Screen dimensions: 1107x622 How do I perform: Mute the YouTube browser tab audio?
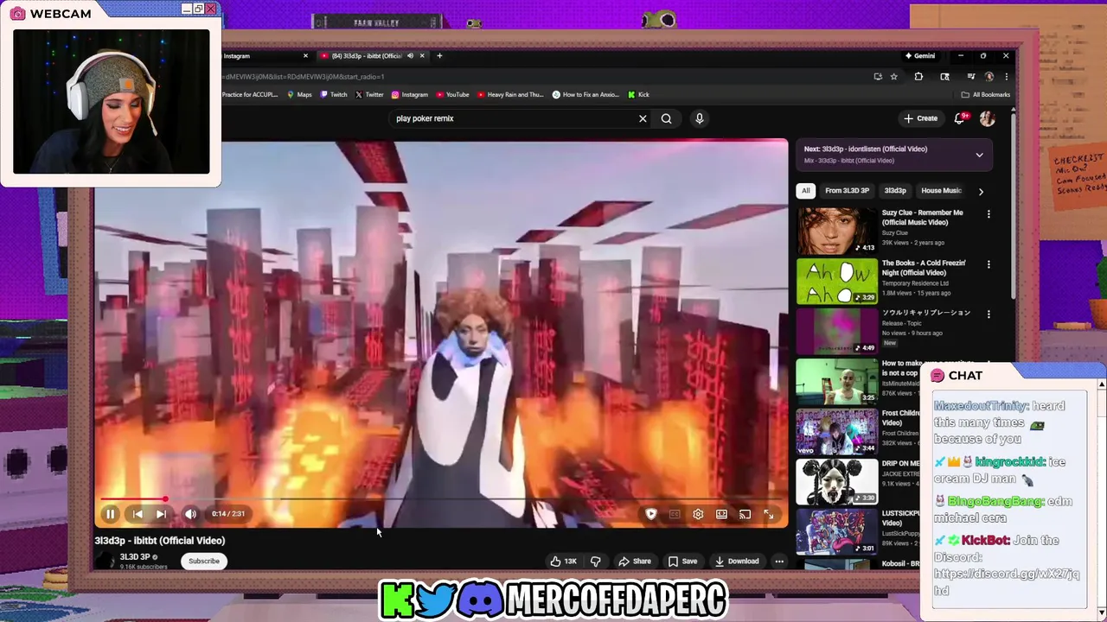pyautogui.click(x=410, y=56)
